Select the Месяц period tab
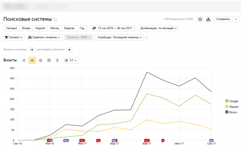Image resolution: width=241 pixels, height=150 pixels. (x=55, y=28)
